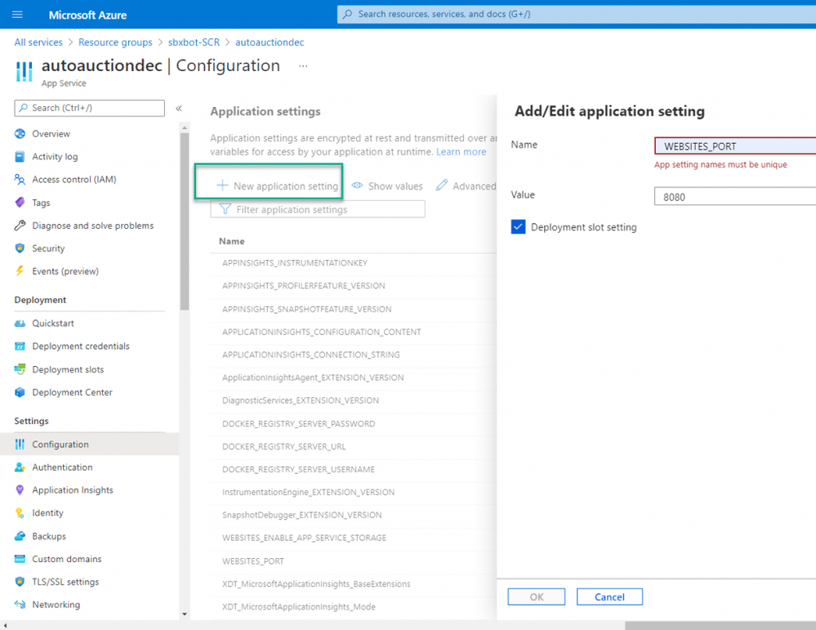
Task: Click the Microsoft Azure logo text
Action: click(x=87, y=15)
